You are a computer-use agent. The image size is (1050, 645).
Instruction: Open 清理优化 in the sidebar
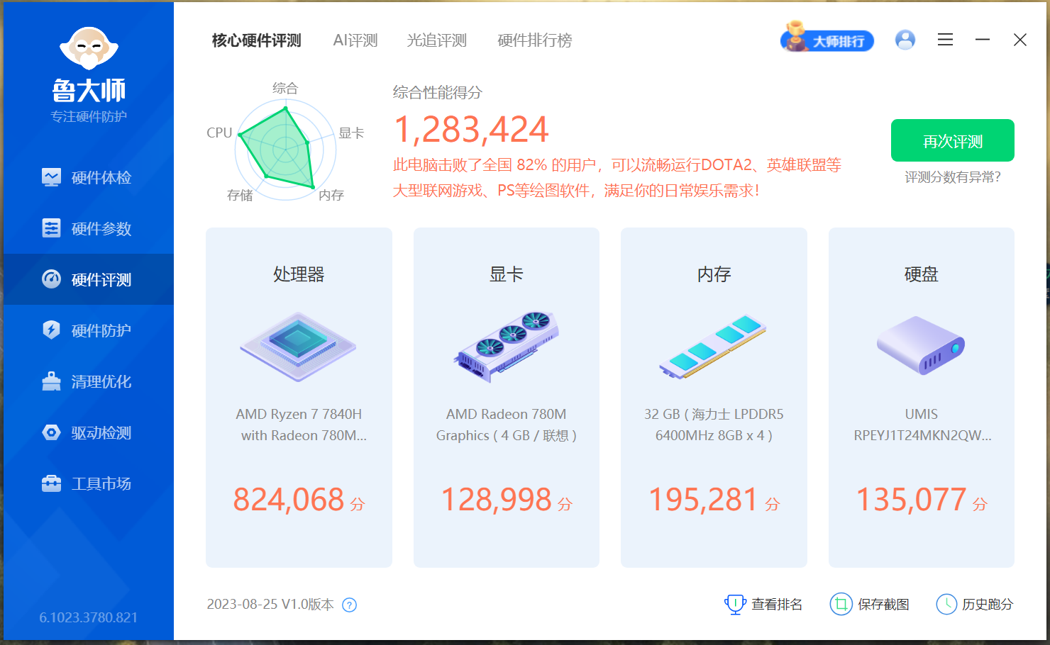click(88, 381)
